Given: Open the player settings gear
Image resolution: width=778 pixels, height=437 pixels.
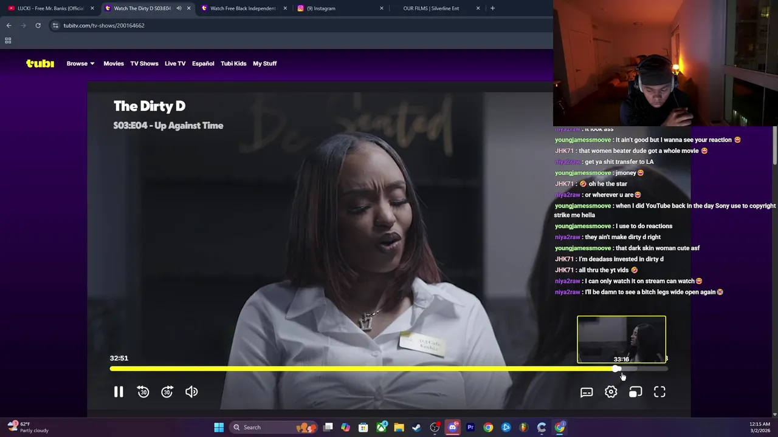Looking at the screenshot, I should [611, 392].
